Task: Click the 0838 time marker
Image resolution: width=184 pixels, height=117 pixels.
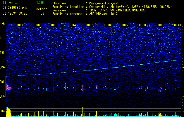Action: (142, 25)
